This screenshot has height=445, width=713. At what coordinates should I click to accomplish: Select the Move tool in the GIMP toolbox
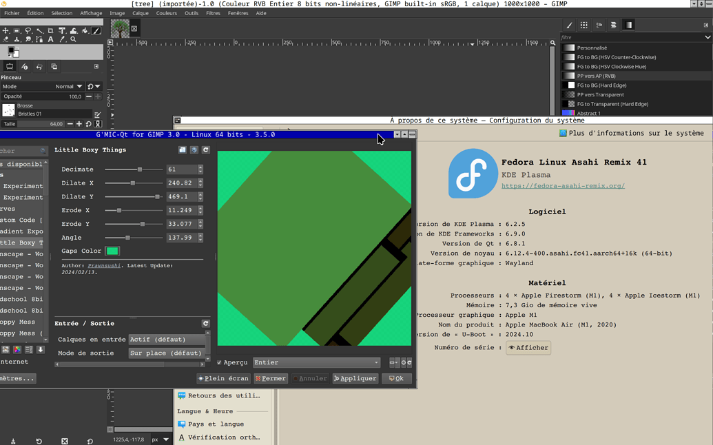click(x=6, y=31)
